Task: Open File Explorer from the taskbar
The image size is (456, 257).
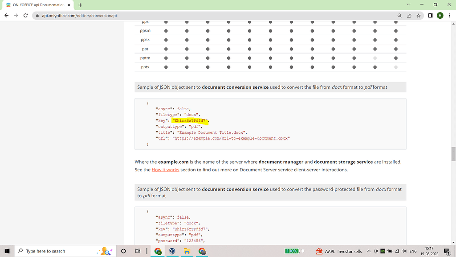Action: click(x=187, y=251)
